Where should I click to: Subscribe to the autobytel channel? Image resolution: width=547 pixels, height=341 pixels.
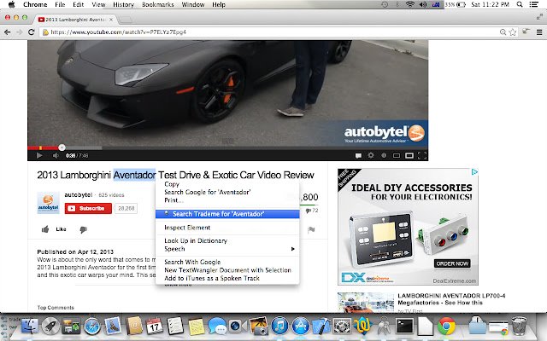(88, 208)
